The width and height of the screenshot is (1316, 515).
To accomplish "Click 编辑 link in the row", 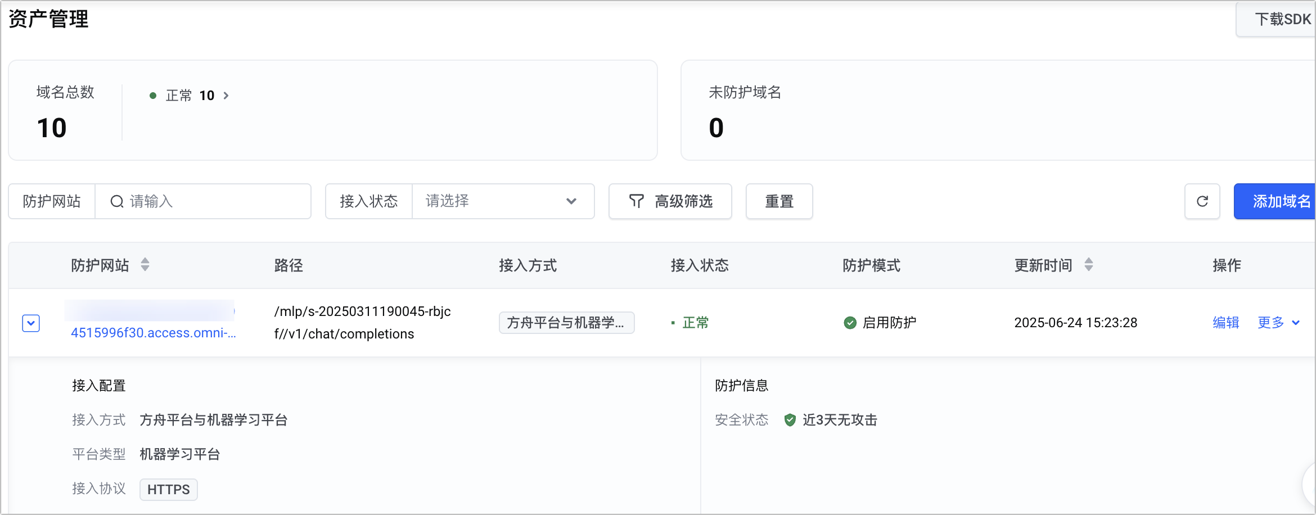I will point(1226,323).
